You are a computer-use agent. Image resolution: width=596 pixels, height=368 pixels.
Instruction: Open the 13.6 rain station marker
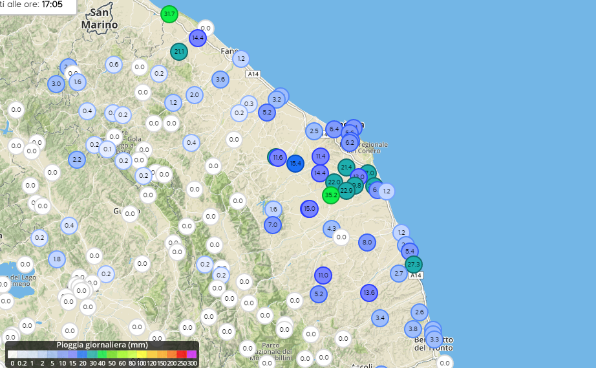click(x=369, y=293)
